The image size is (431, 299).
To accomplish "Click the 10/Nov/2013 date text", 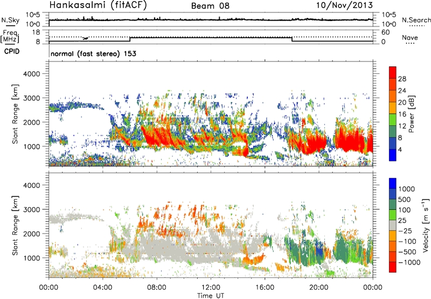I will 344,5.
